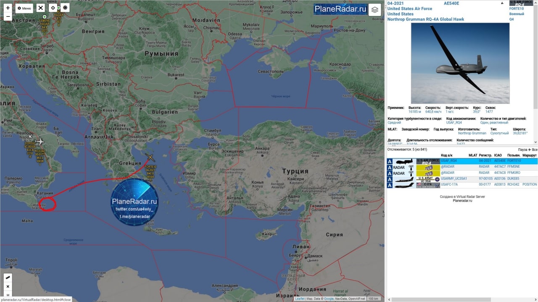Open the OpenAIP.net attribution link
The height and width of the screenshot is (302, 538).
(x=356, y=299)
